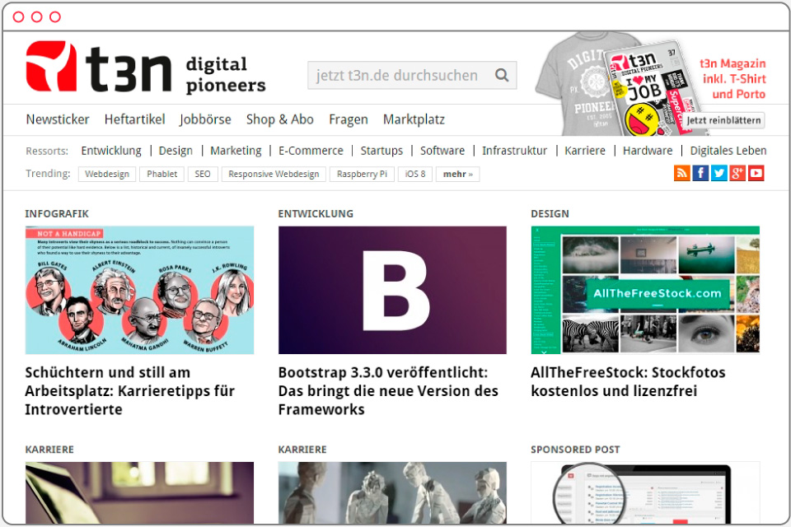Open the E-Commerce Ressort link
791x527 pixels.
coord(311,151)
